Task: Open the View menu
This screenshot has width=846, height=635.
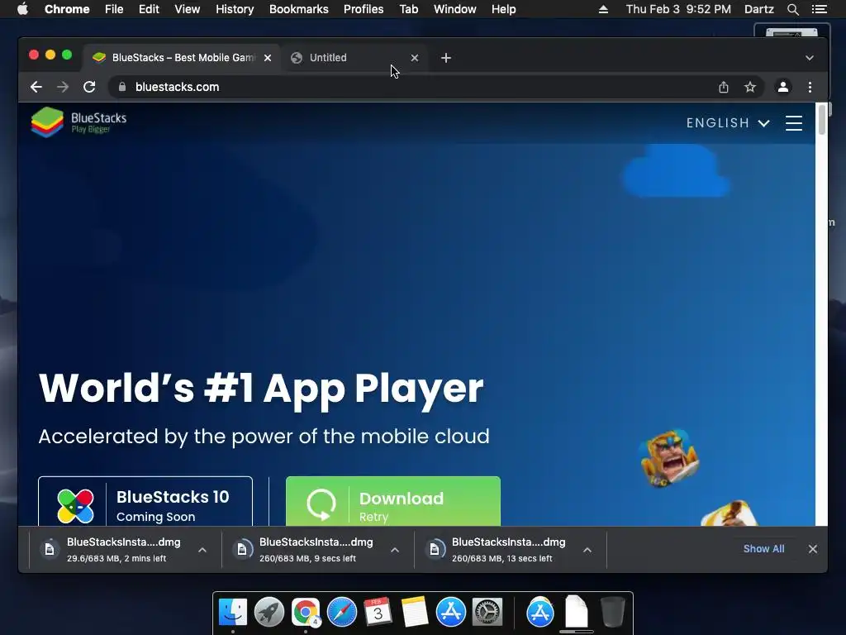Action: 188,9
